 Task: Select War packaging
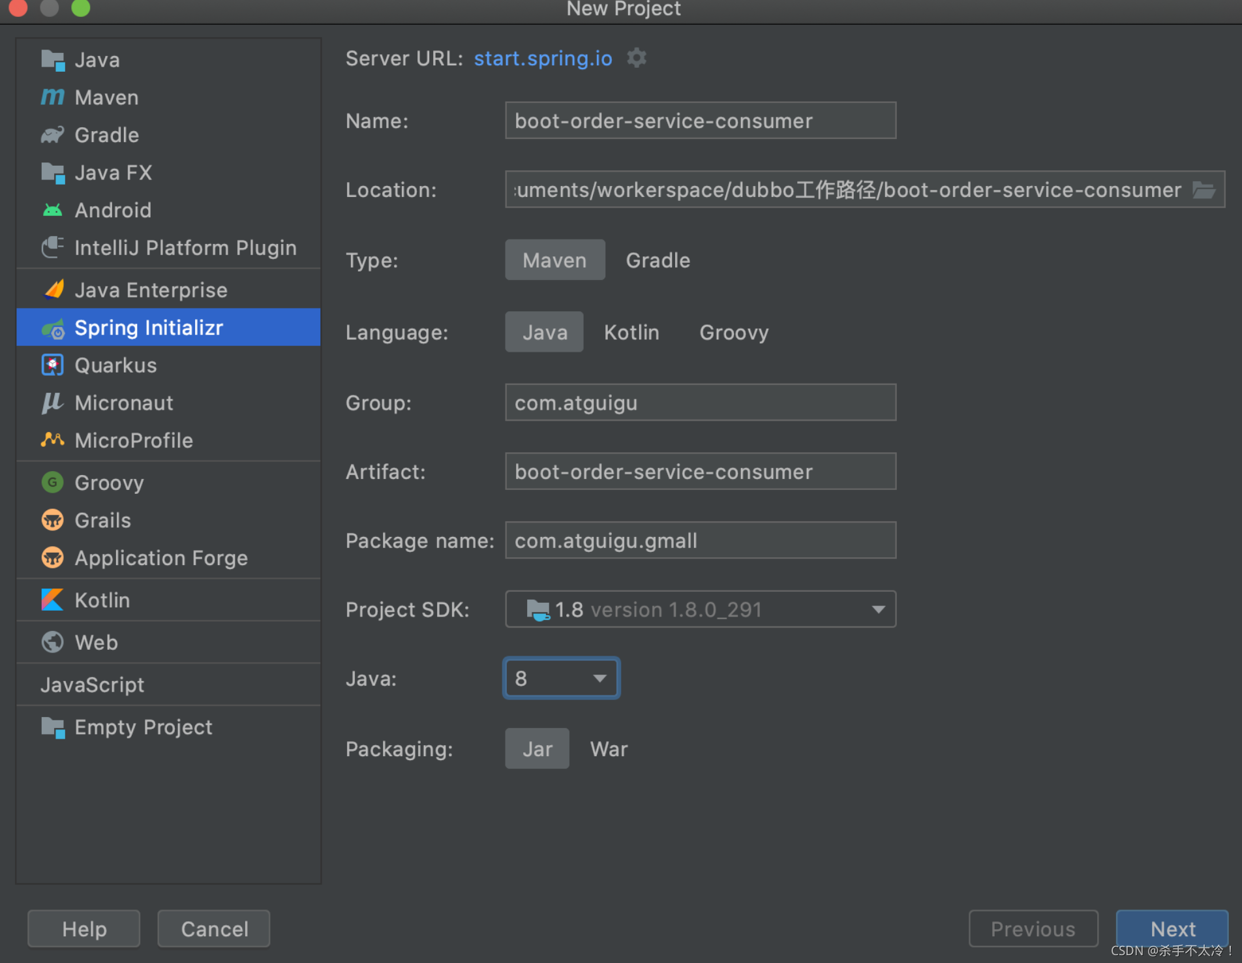coord(609,749)
